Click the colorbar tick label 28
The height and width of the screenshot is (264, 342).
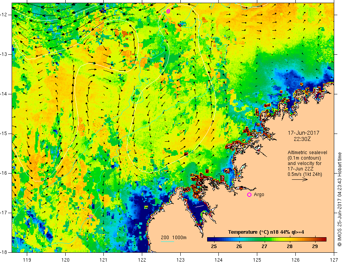[x=290, y=246]
